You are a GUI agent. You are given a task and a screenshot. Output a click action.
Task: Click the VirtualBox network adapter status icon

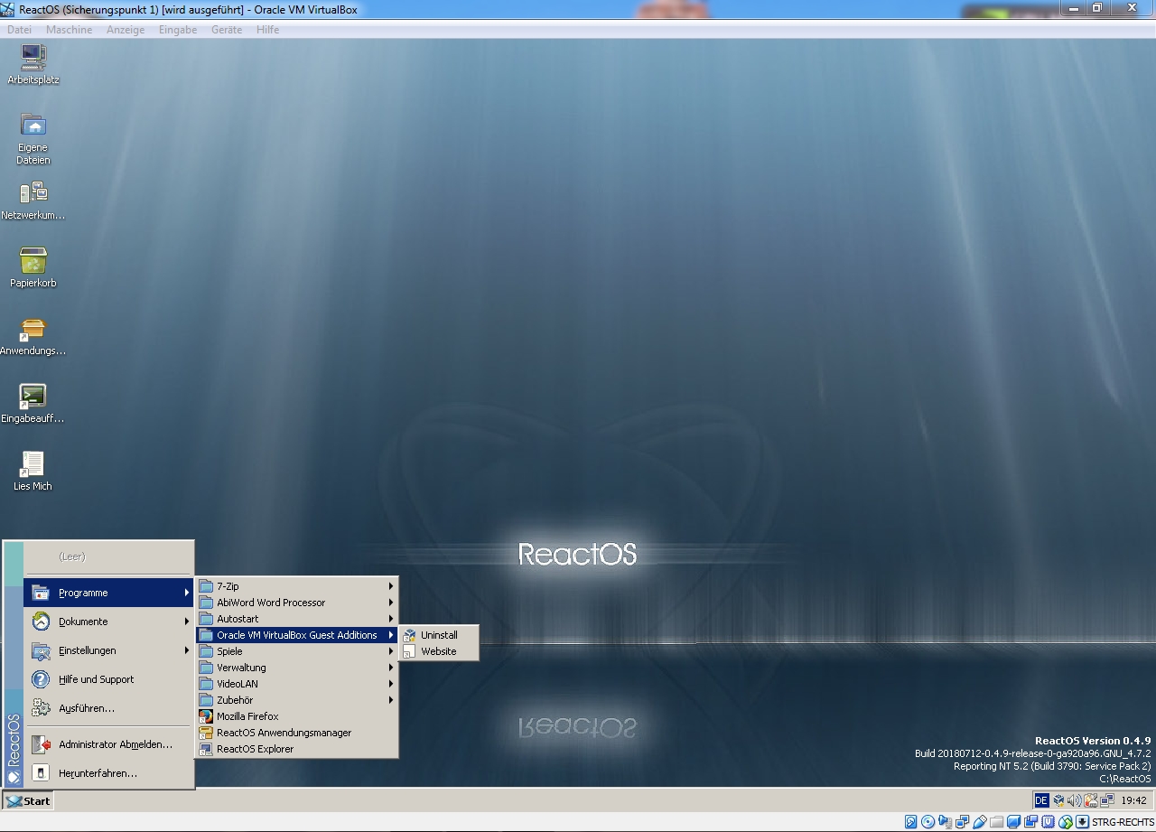[963, 822]
